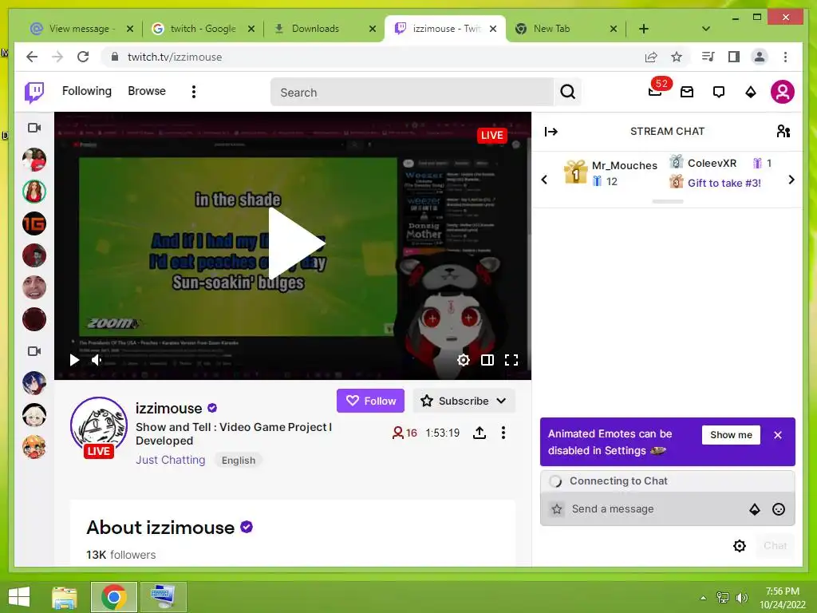Open system volume in the tray
Viewport: 817px width, 613px height.
click(x=741, y=597)
